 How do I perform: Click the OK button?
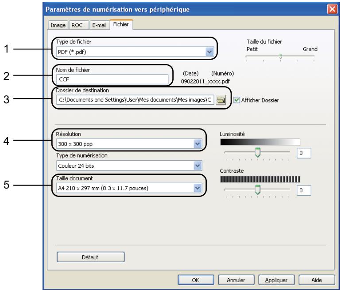click(x=195, y=280)
